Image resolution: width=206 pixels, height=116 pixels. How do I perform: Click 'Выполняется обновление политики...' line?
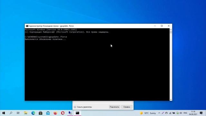tap(45, 39)
